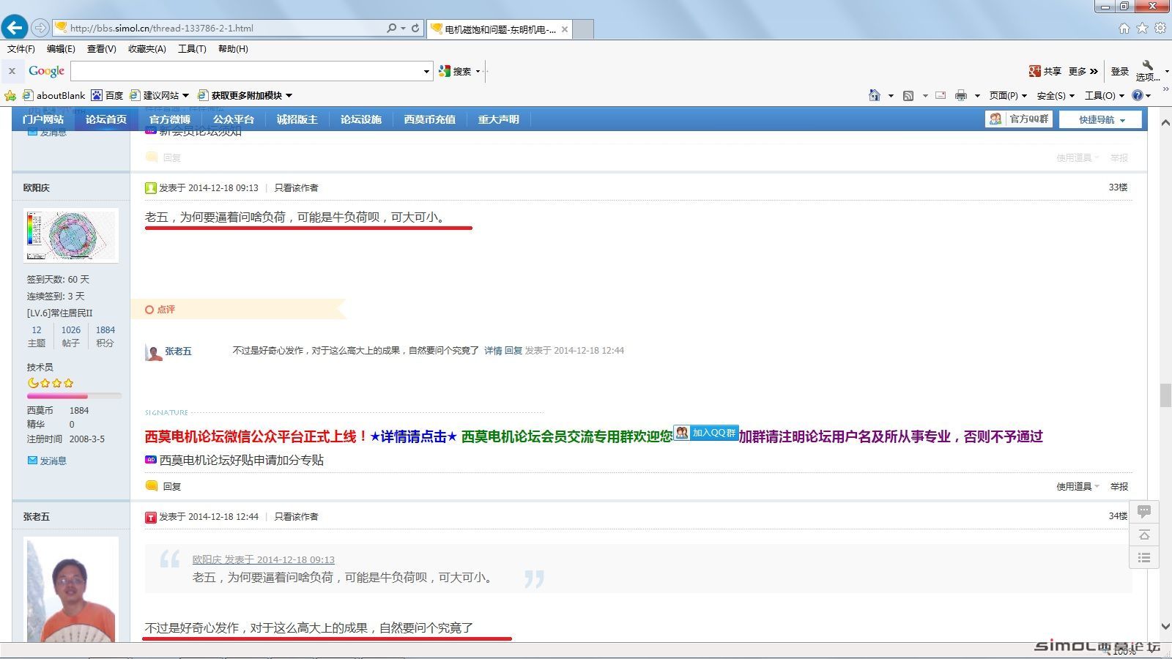Close the 电机磁饱和问题 browser tab
1172x659 pixels.
(x=565, y=29)
